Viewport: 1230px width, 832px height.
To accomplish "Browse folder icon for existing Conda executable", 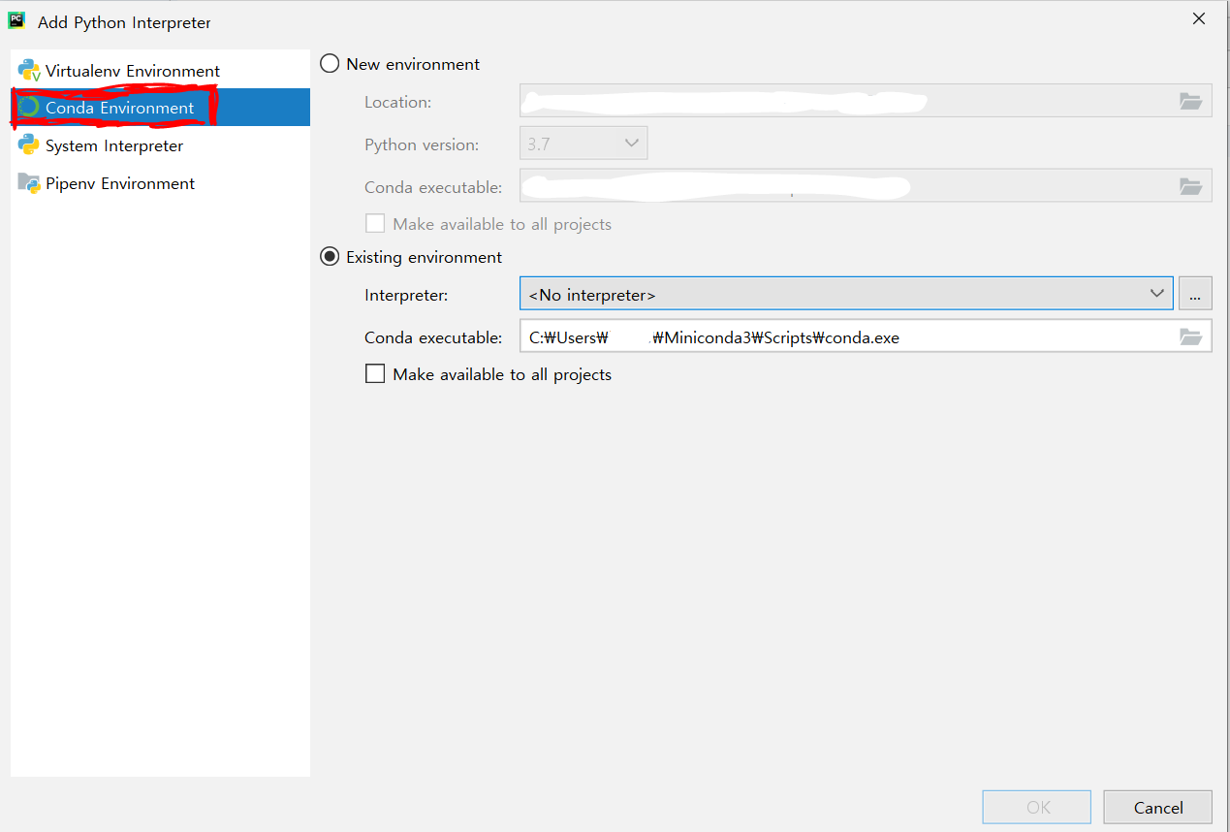I will click(1190, 336).
